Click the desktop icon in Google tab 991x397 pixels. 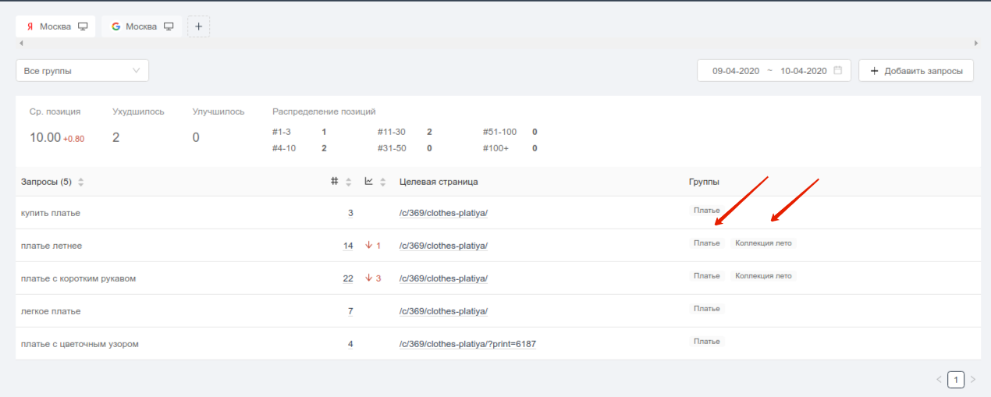(168, 27)
